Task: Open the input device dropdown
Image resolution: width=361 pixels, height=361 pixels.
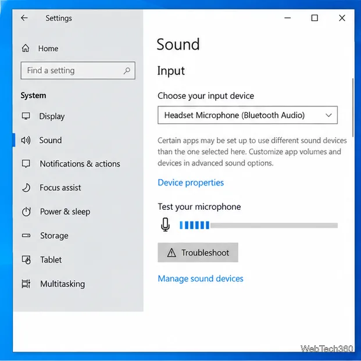Action: click(x=248, y=115)
